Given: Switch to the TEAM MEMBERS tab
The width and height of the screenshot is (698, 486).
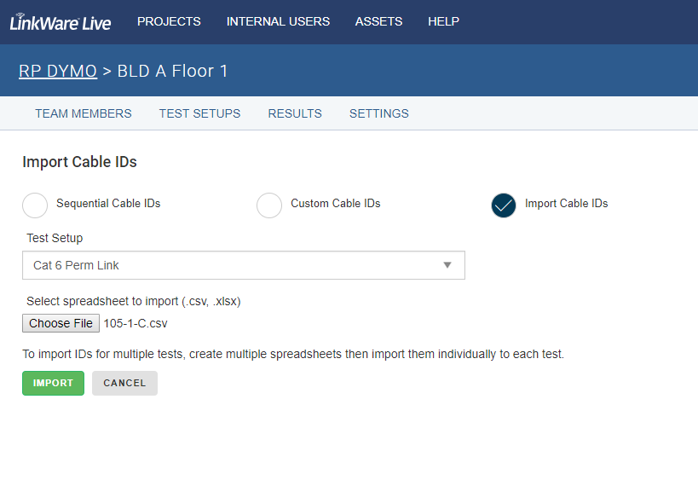Looking at the screenshot, I should point(84,113).
